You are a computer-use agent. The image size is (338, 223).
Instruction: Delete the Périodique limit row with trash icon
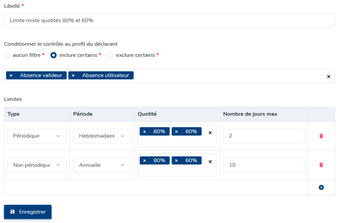(x=321, y=136)
